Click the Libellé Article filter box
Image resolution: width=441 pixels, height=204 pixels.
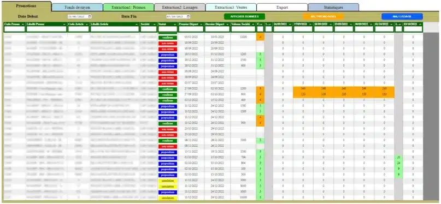[x=114, y=29]
